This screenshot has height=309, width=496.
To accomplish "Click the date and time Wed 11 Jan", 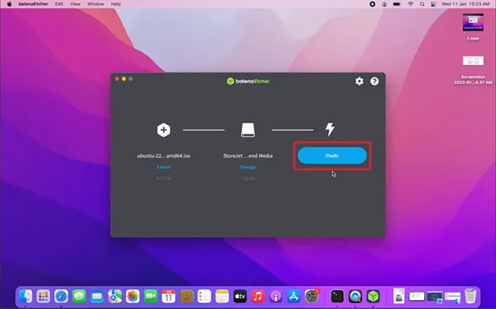I will [465, 4].
